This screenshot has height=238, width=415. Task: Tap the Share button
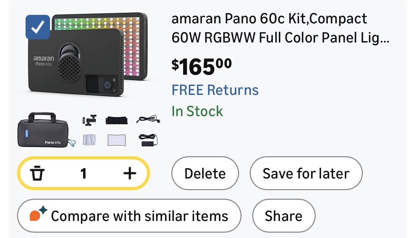tap(283, 216)
